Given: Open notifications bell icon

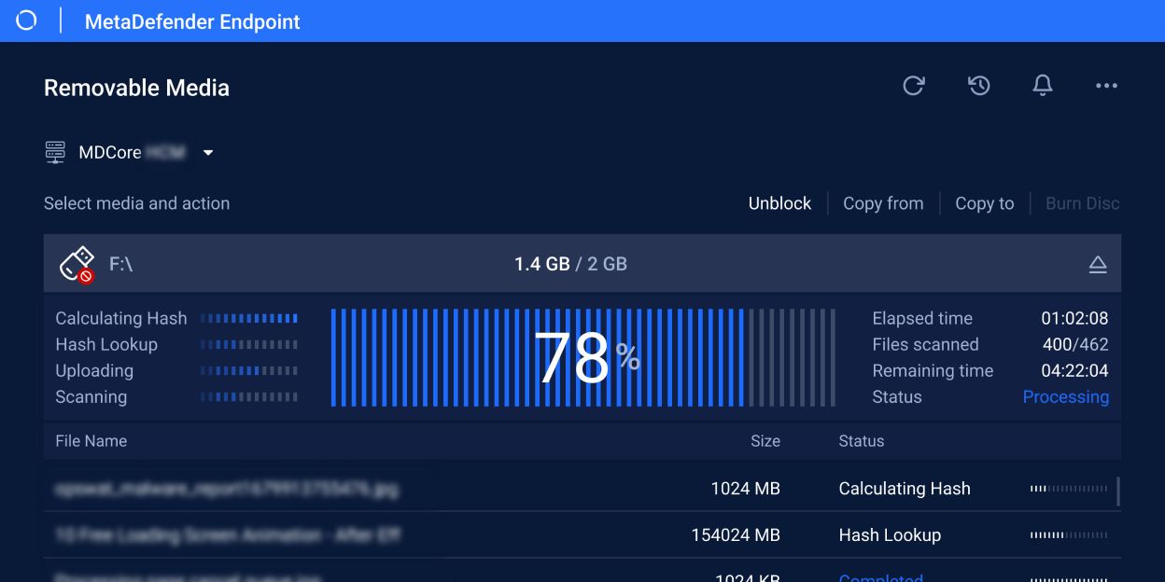Looking at the screenshot, I should pyautogui.click(x=1043, y=86).
